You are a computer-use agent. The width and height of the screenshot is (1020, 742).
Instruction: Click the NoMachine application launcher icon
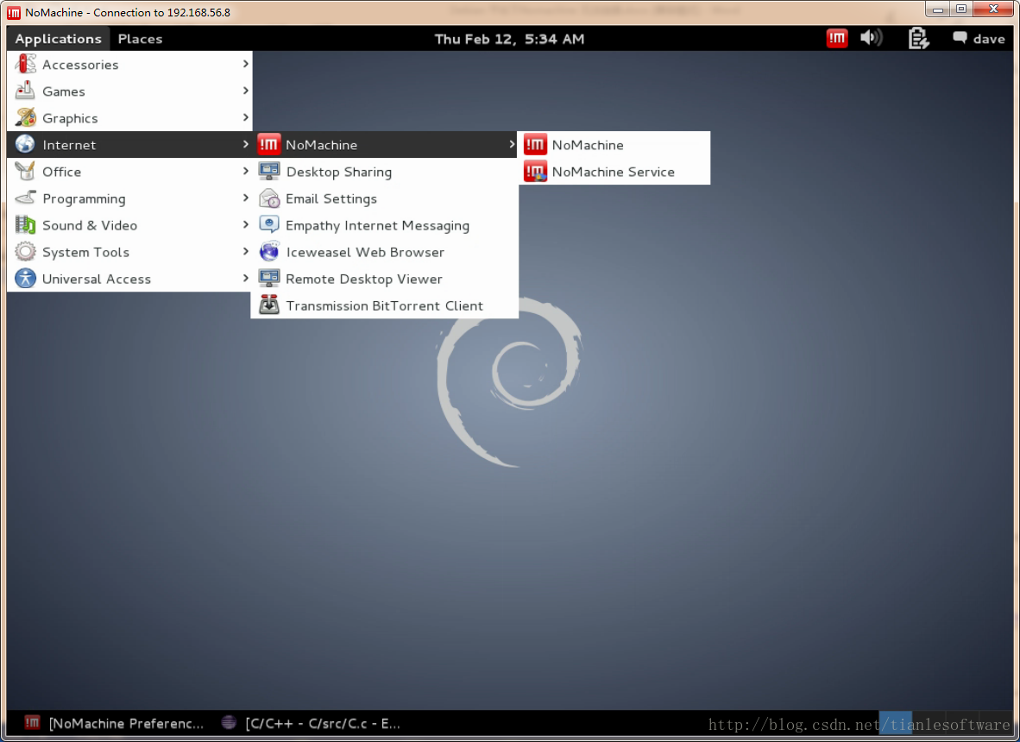pyautogui.click(x=535, y=144)
